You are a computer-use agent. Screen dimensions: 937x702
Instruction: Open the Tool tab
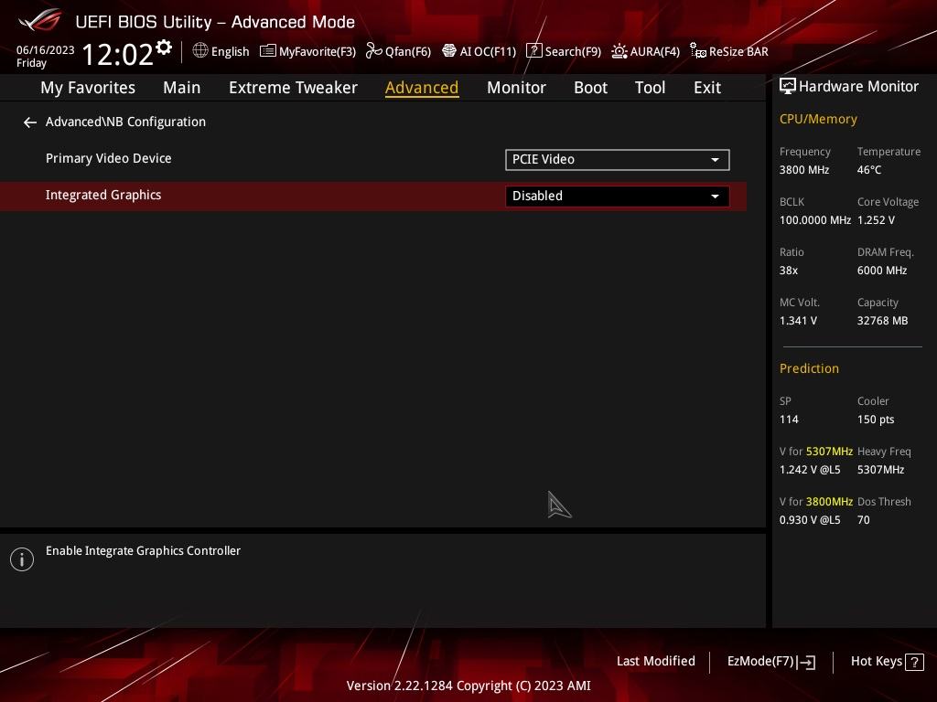click(x=651, y=88)
